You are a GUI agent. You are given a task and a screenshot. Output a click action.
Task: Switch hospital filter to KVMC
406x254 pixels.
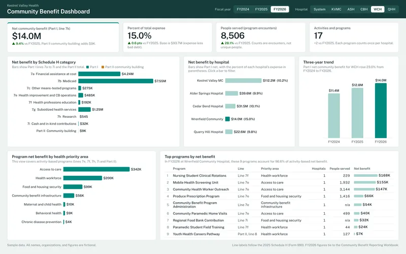click(336, 9)
